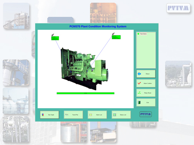Click the red checkmark Alarm Confirm icon

[139, 83]
